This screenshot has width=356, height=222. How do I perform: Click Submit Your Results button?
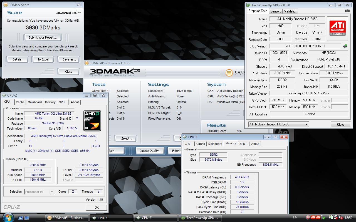click(43, 37)
